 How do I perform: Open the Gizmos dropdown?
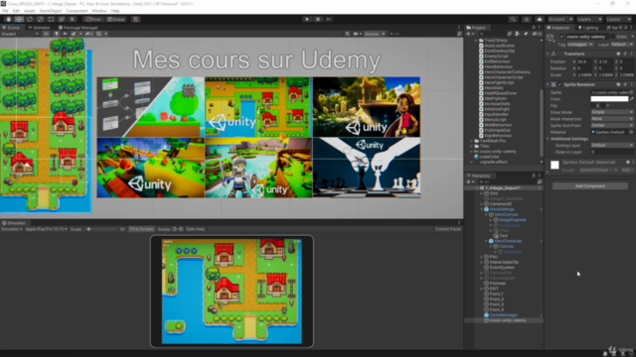point(375,34)
